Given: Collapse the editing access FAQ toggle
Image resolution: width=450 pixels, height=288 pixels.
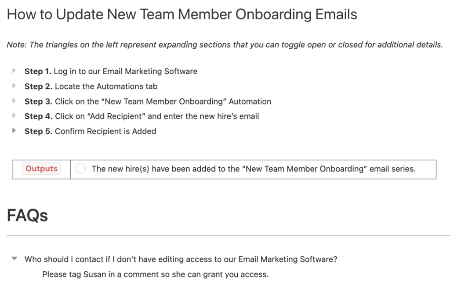Looking at the screenshot, I should (14, 259).
